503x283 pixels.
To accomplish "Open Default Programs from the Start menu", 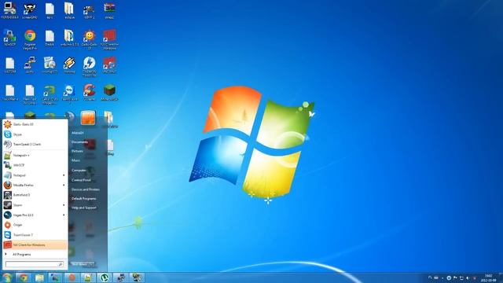I will (84, 199).
